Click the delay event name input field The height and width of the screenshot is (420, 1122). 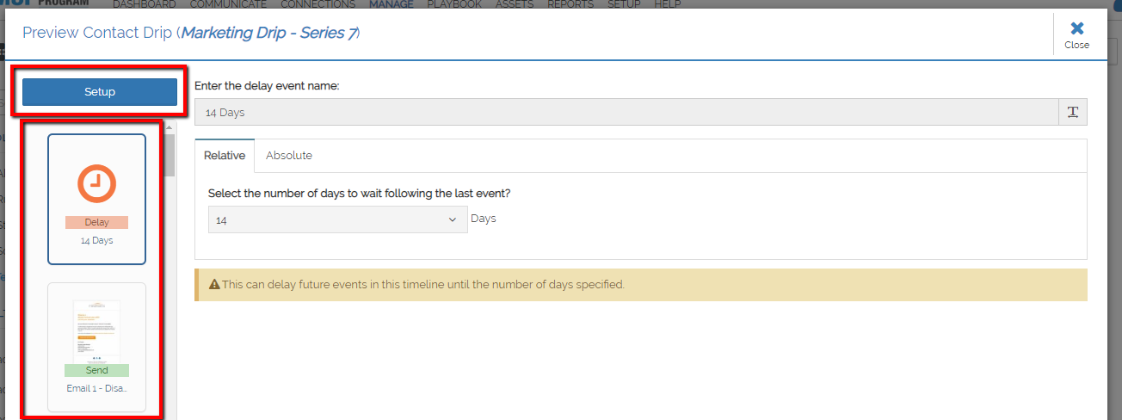coord(626,113)
